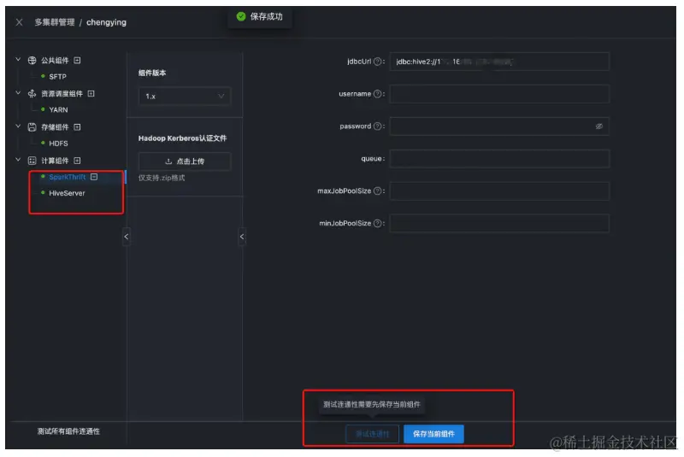Click the username input field
The width and height of the screenshot is (684, 457).
(x=499, y=94)
